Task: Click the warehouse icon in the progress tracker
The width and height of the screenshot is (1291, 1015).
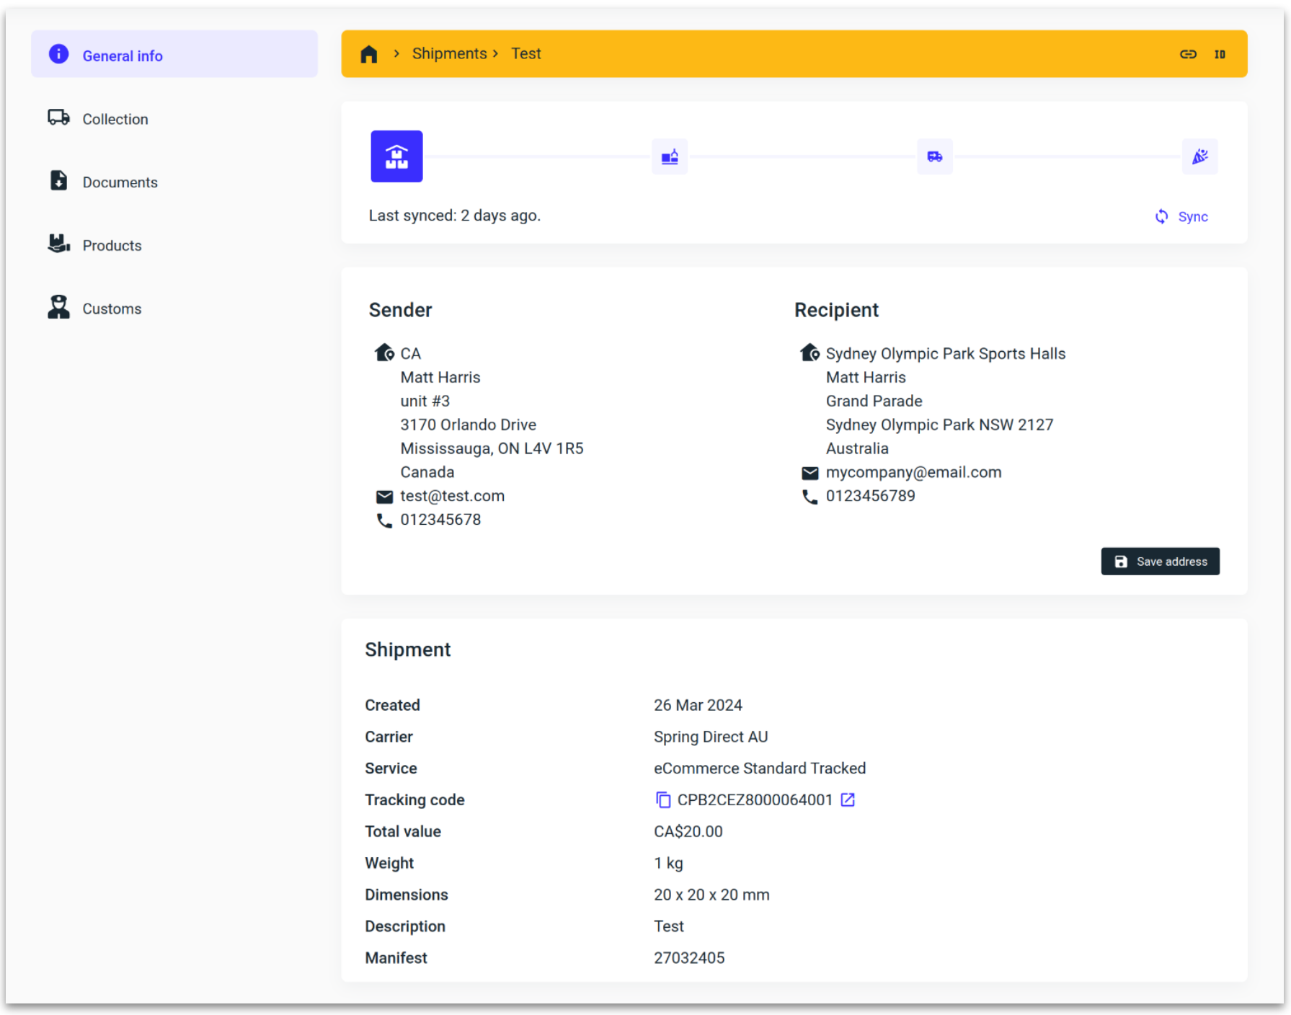Action: click(x=396, y=156)
